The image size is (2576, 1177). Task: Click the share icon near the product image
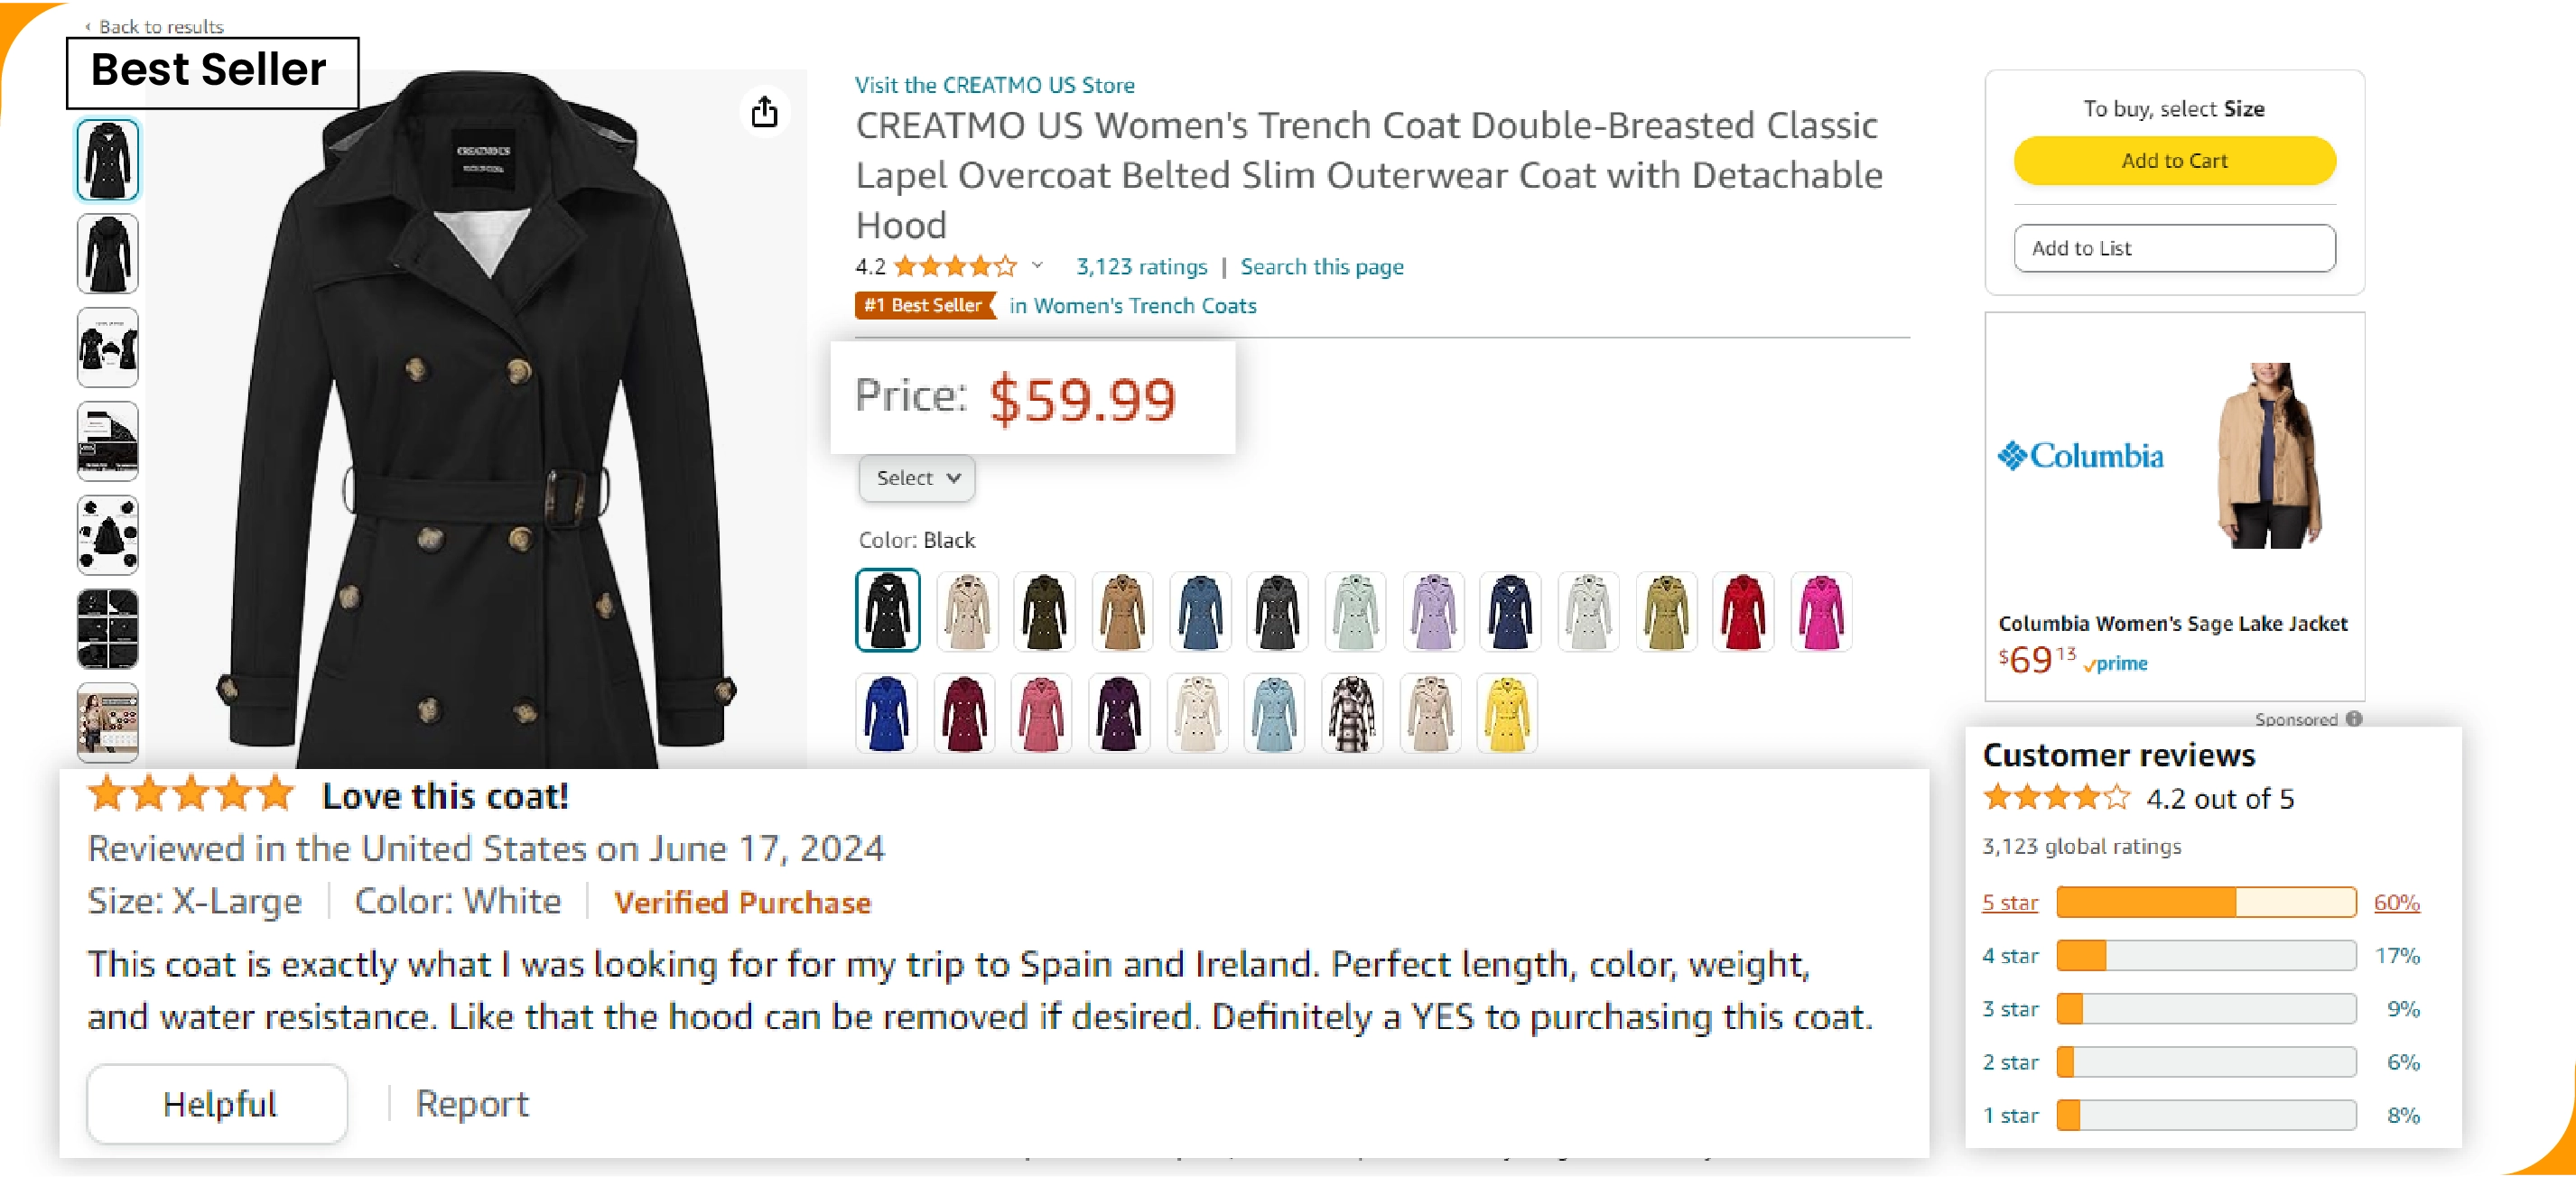[765, 112]
